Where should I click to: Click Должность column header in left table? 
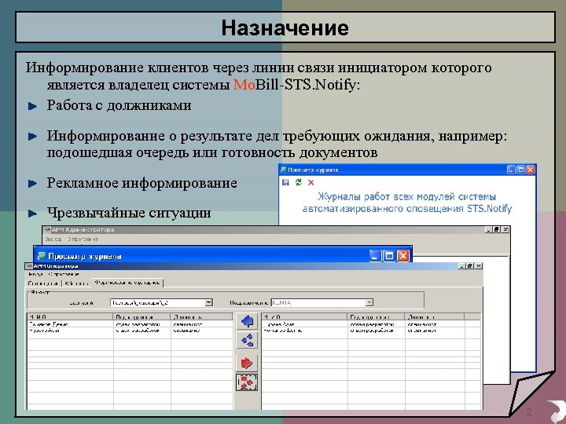[x=202, y=316]
